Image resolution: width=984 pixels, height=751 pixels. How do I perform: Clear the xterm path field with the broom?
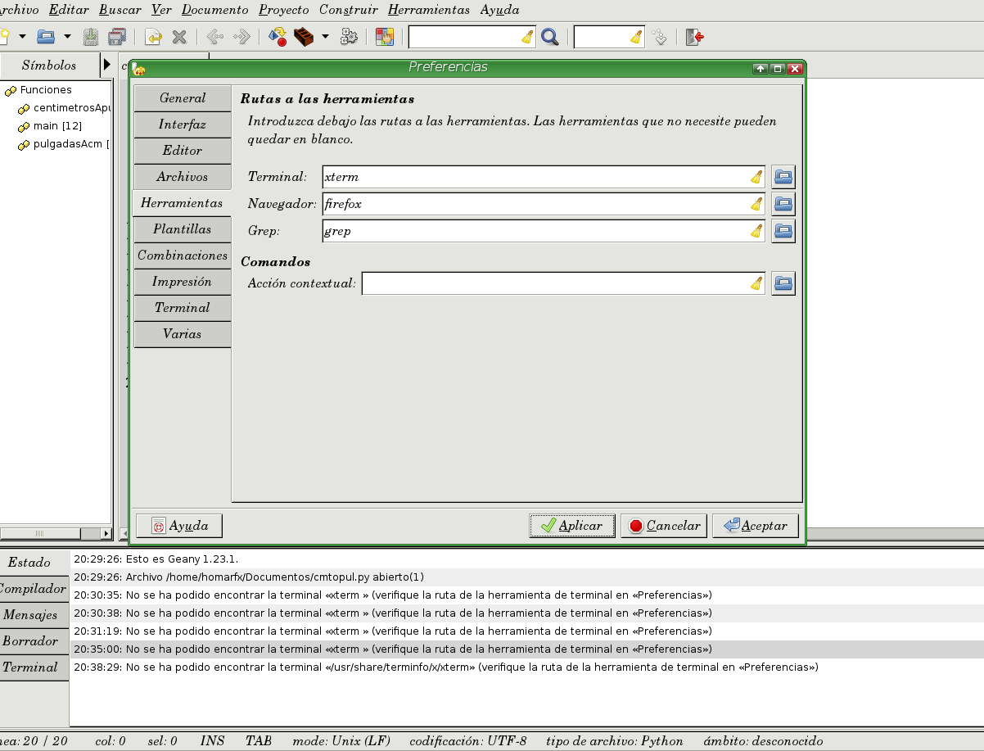[756, 177]
